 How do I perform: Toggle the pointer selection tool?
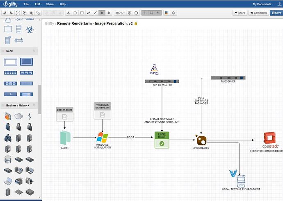(103, 13)
